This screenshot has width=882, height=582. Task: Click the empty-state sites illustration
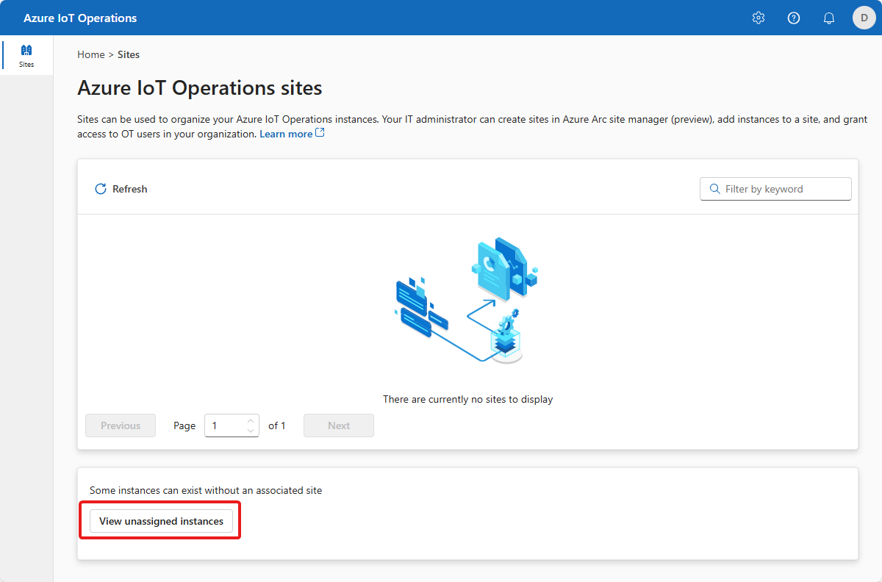coord(467,300)
